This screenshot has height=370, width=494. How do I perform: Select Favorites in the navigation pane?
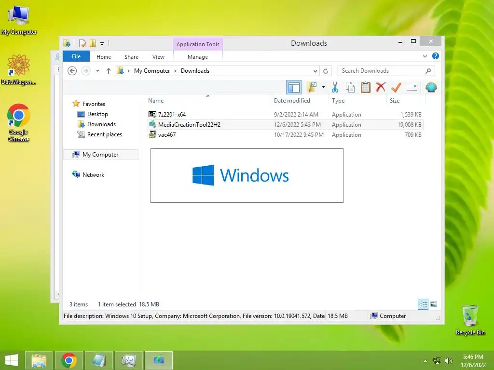point(94,104)
